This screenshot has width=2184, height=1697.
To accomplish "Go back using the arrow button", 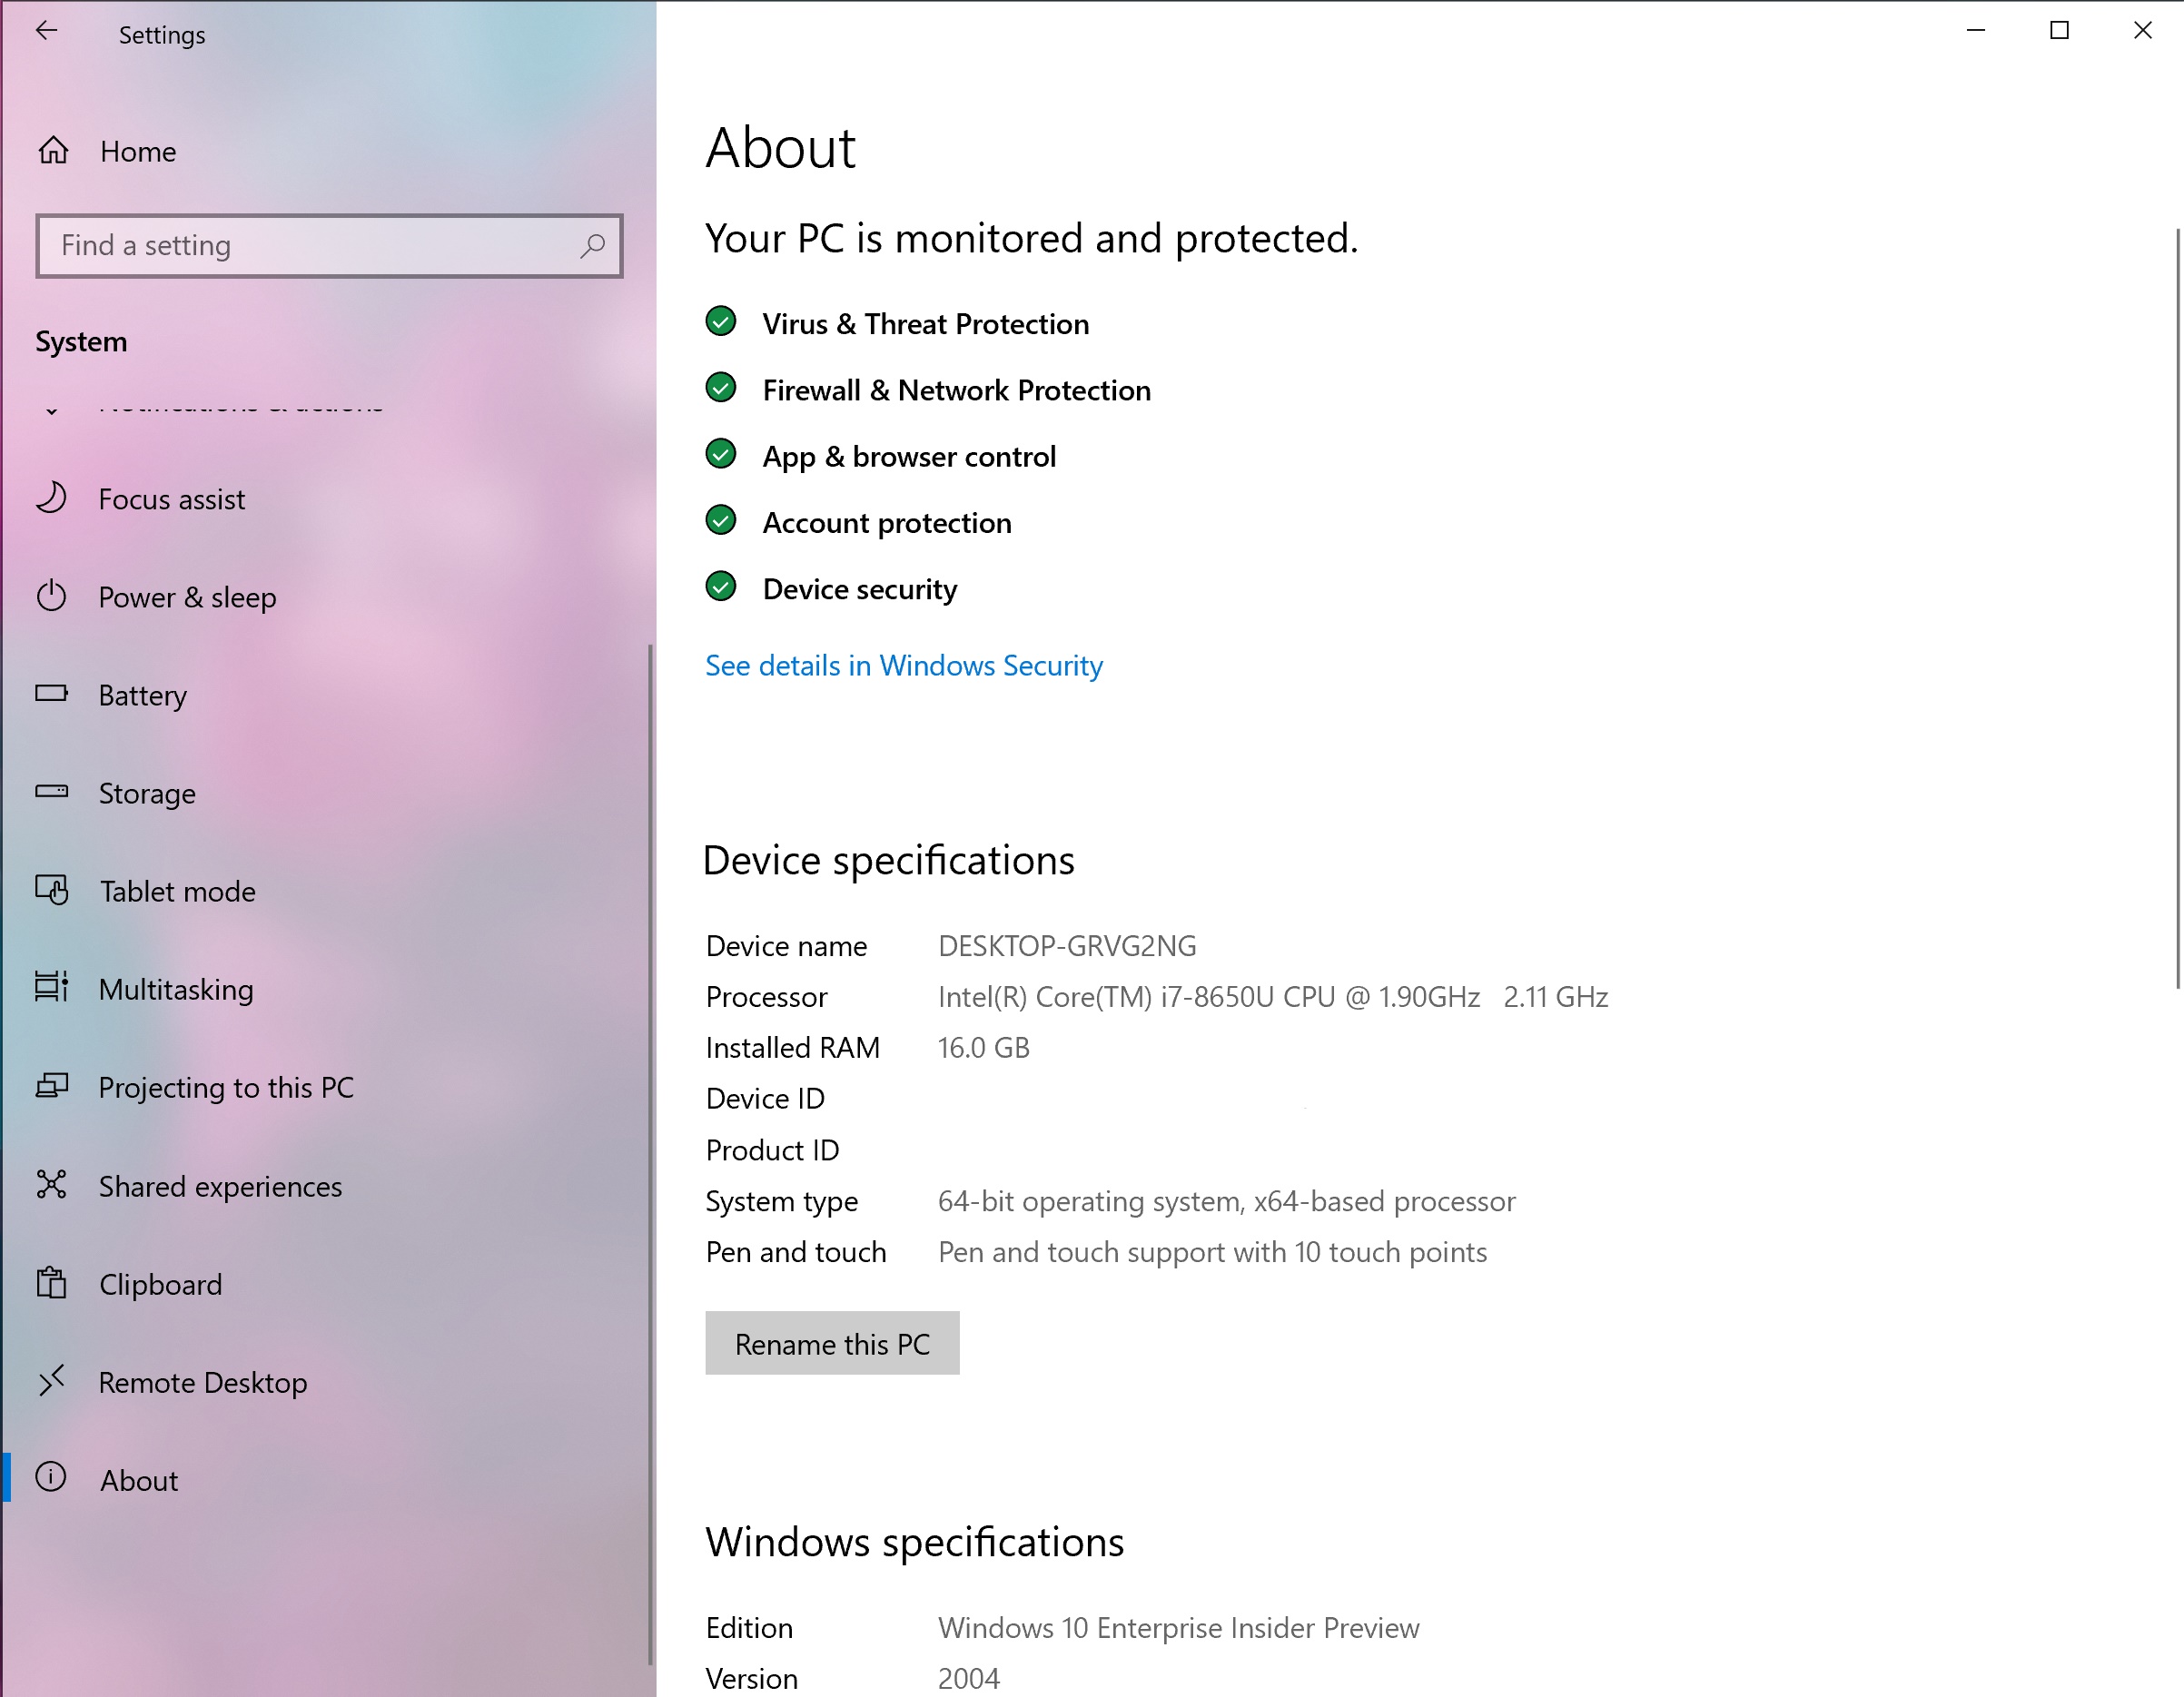I will 46,31.
